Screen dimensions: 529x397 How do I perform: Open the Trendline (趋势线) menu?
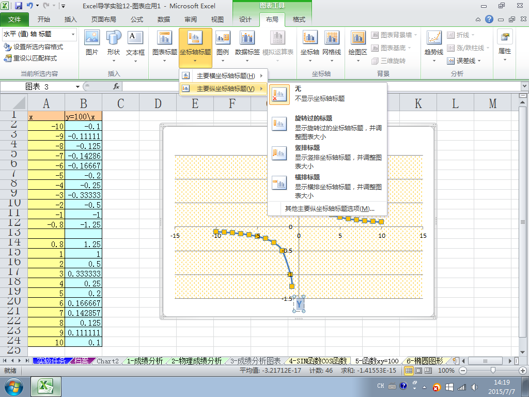pos(434,46)
